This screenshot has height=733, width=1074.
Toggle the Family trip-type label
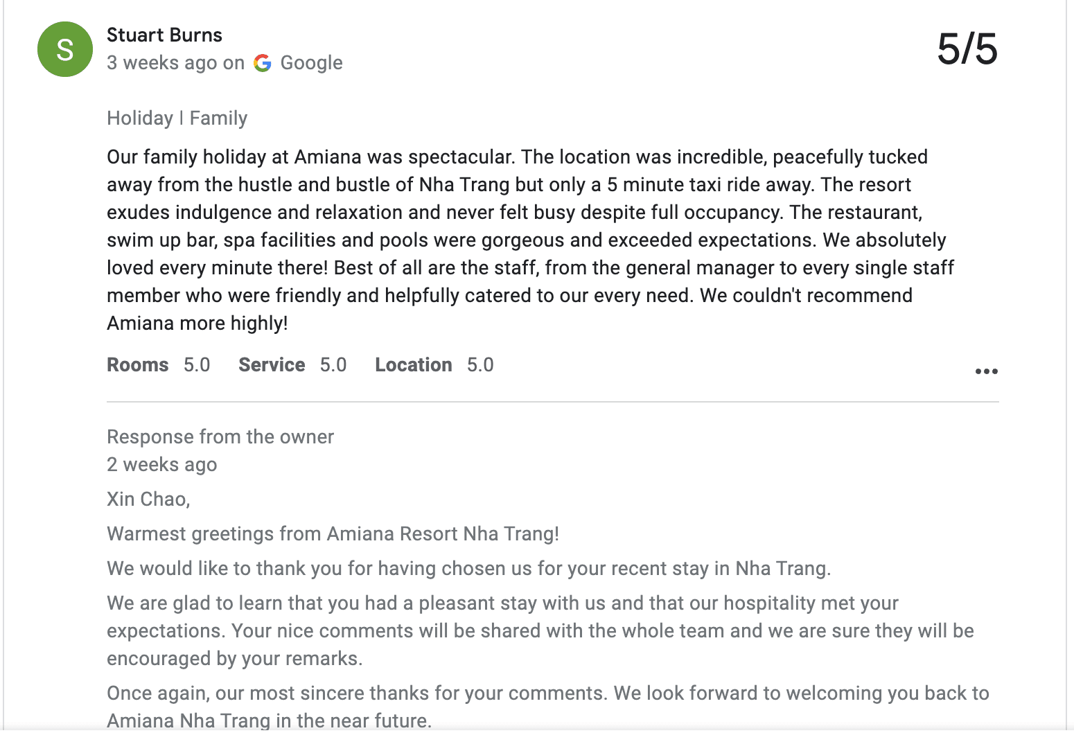[x=218, y=118]
